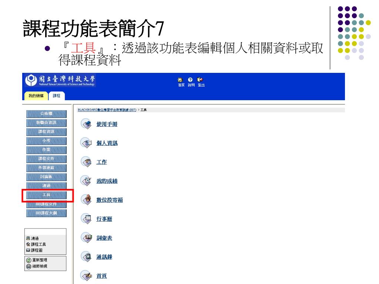Open the 數位投寄箱 link

pyautogui.click(x=110, y=200)
